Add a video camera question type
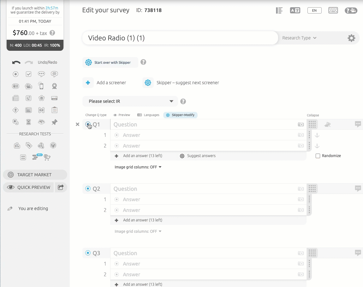Viewport: 363px width, 287px height. tap(28, 86)
